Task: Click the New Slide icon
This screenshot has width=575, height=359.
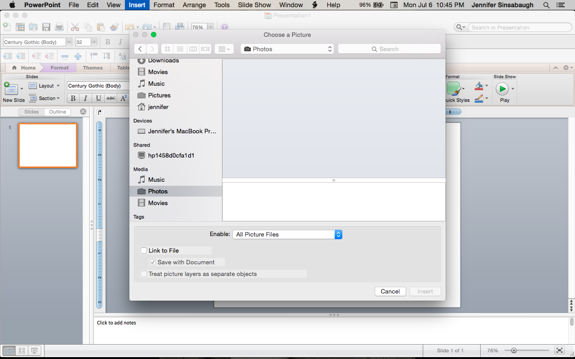Action: (11, 89)
